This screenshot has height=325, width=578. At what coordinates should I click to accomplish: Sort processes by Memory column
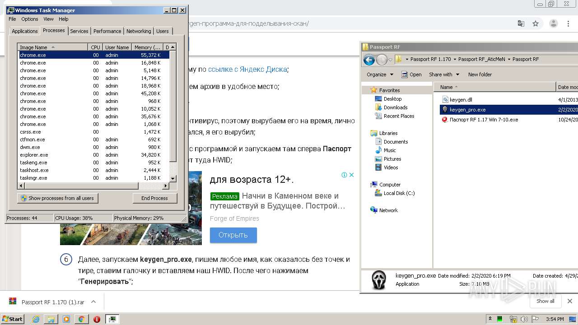[147, 47]
